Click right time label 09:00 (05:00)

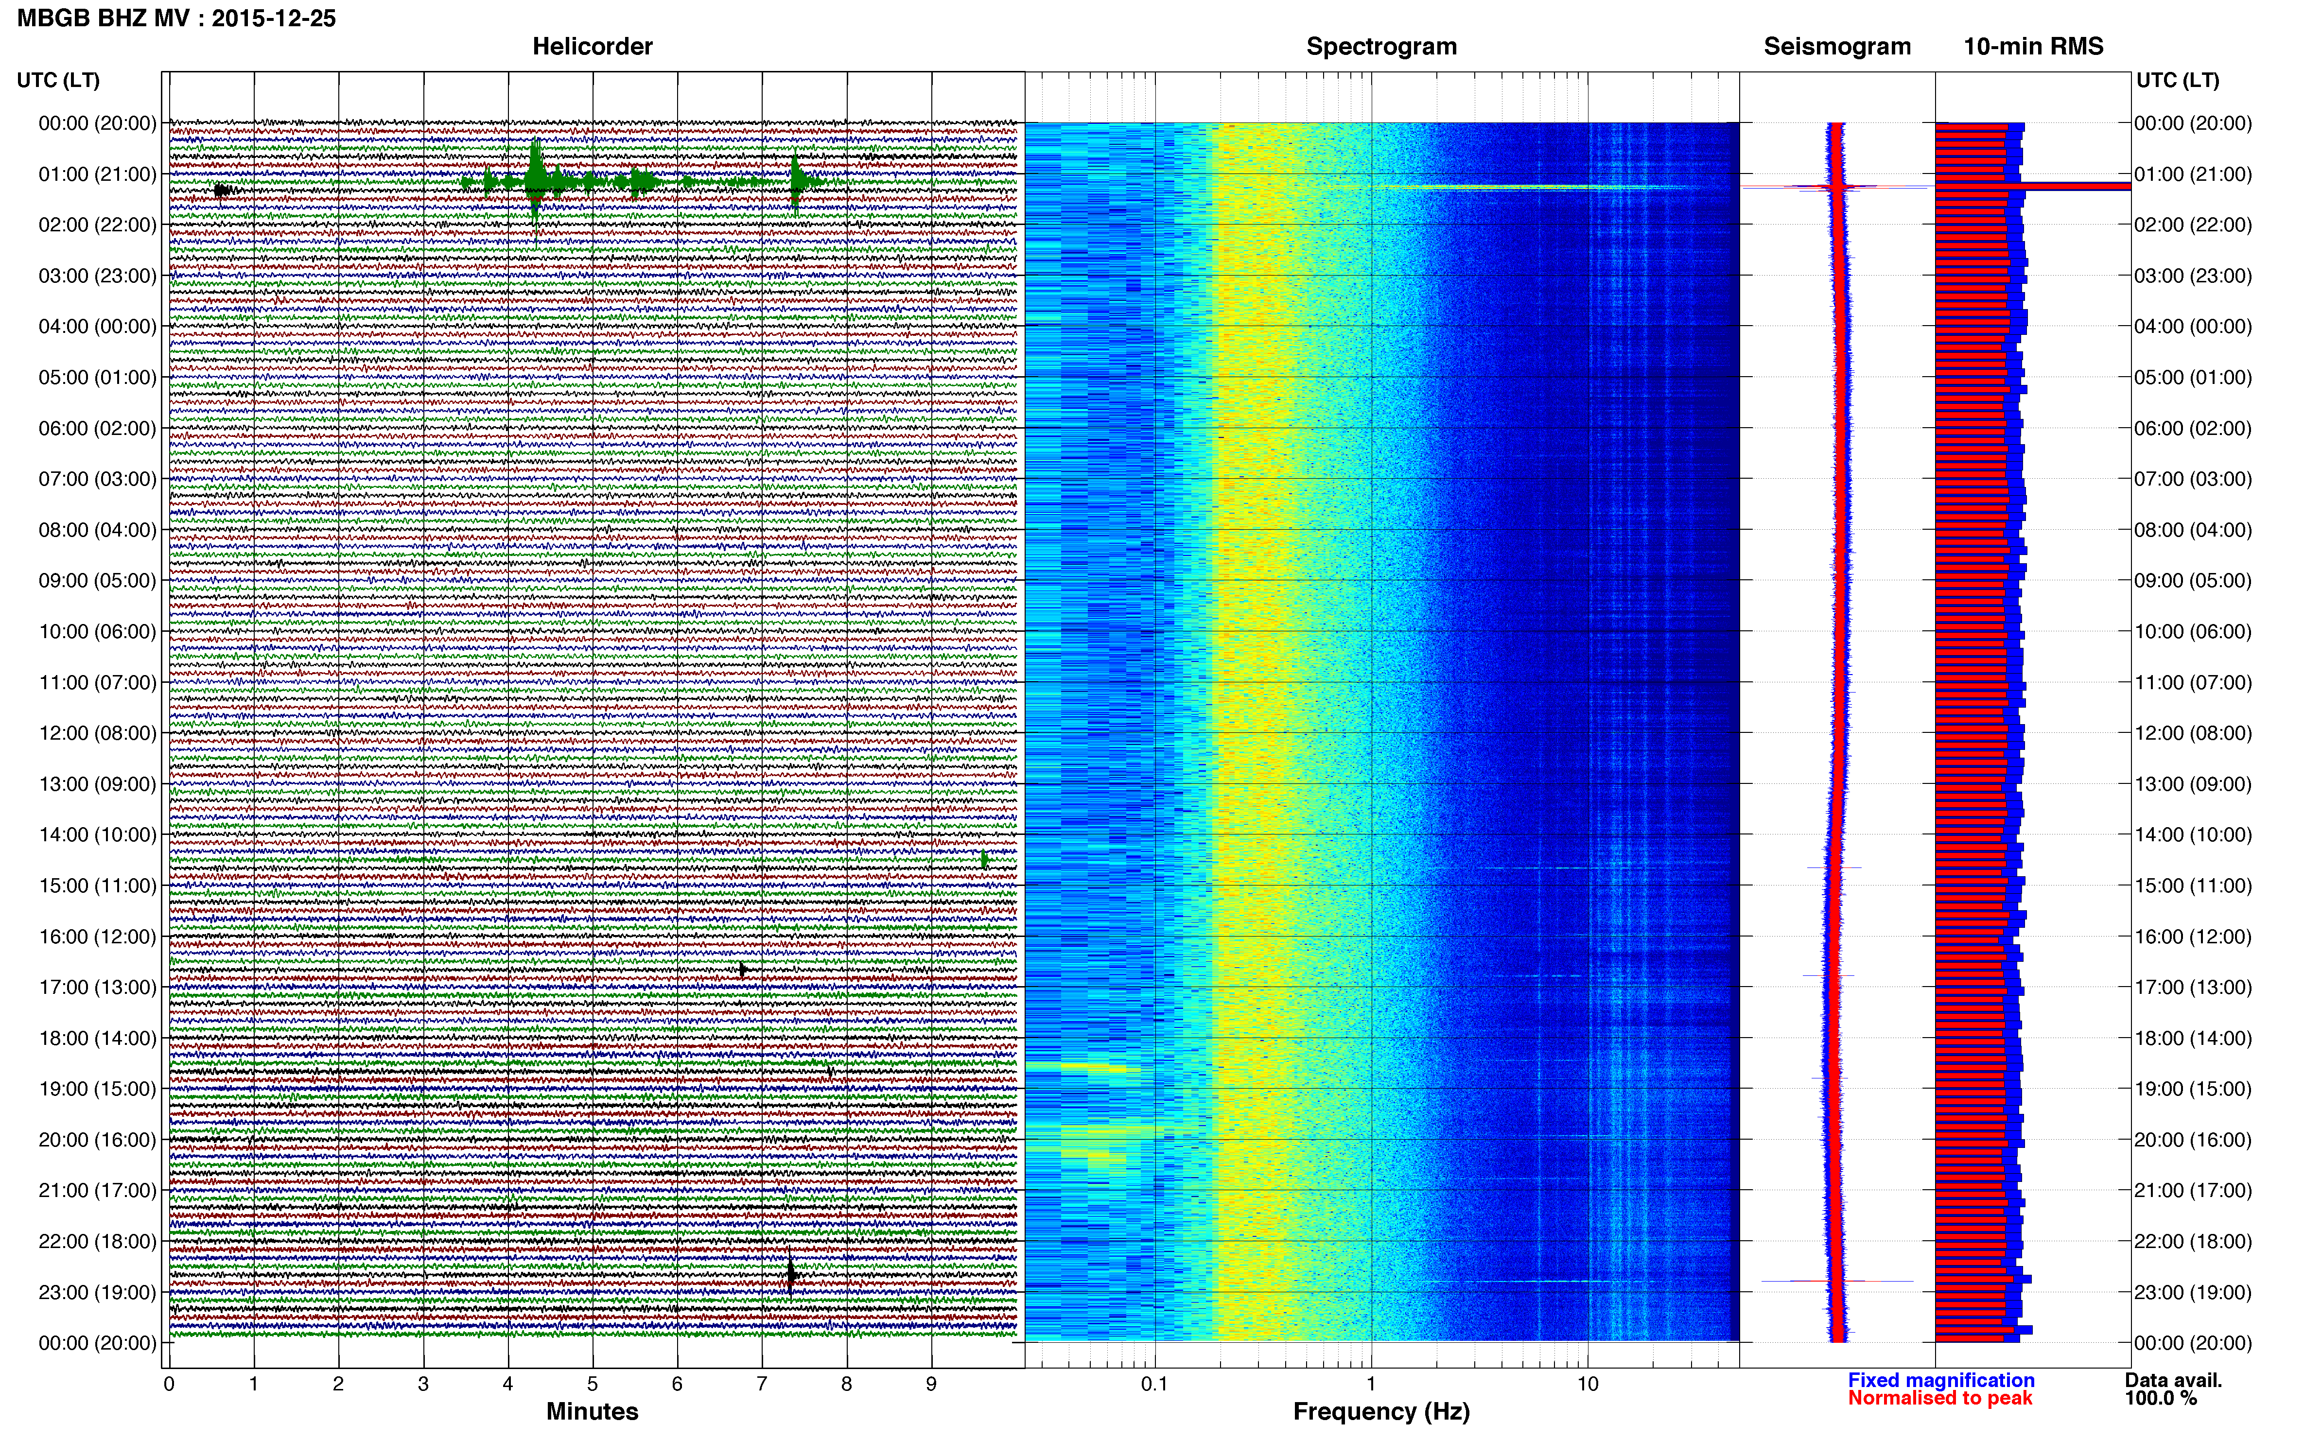(2193, 581)
